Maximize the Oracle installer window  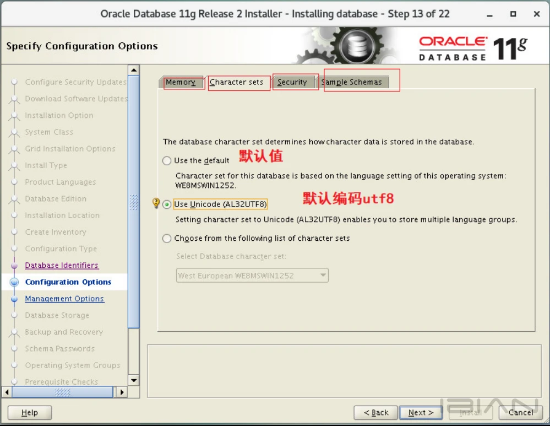513,14
